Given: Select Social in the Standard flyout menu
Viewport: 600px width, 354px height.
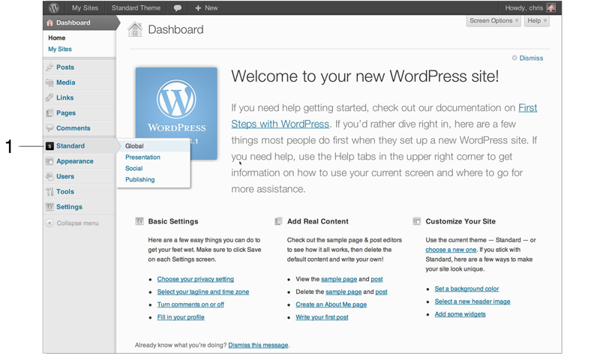Looking at the screenshot, I should (134, 169).
